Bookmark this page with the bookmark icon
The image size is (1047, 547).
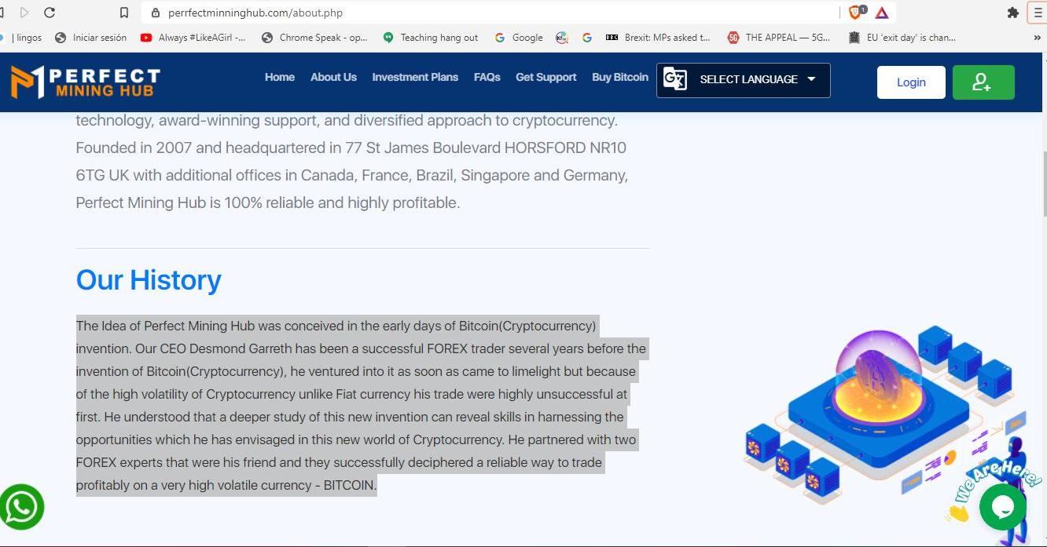tap(124, 13)
